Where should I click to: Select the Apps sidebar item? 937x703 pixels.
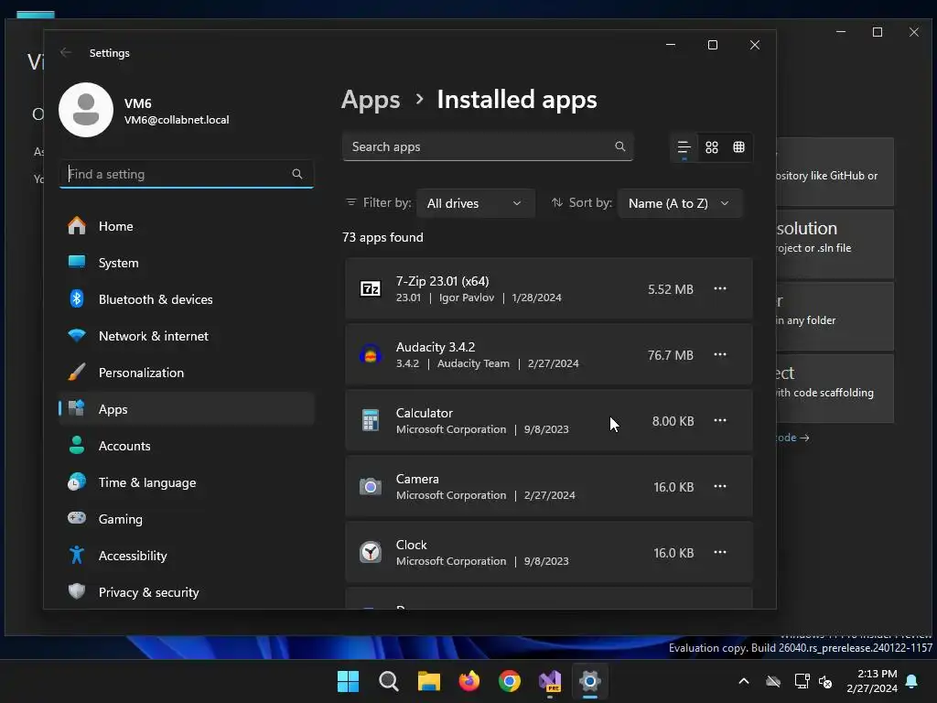(x=187, y=409)
